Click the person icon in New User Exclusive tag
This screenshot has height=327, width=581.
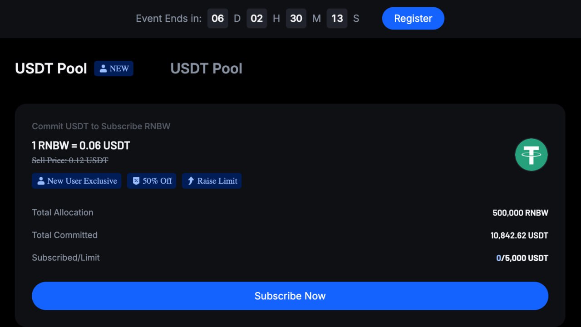click(41, 181)
